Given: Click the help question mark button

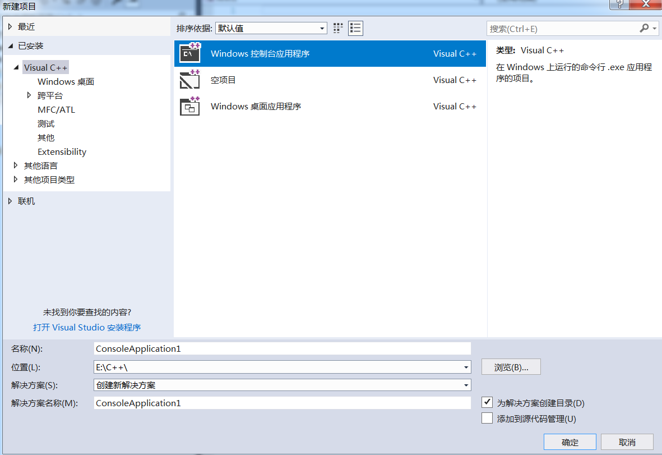Looking at the screenshot, I should [620, 4].
